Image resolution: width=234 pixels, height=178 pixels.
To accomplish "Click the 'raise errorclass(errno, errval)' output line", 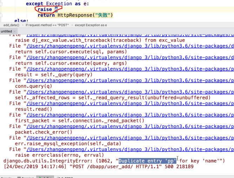I will (60, 155).
